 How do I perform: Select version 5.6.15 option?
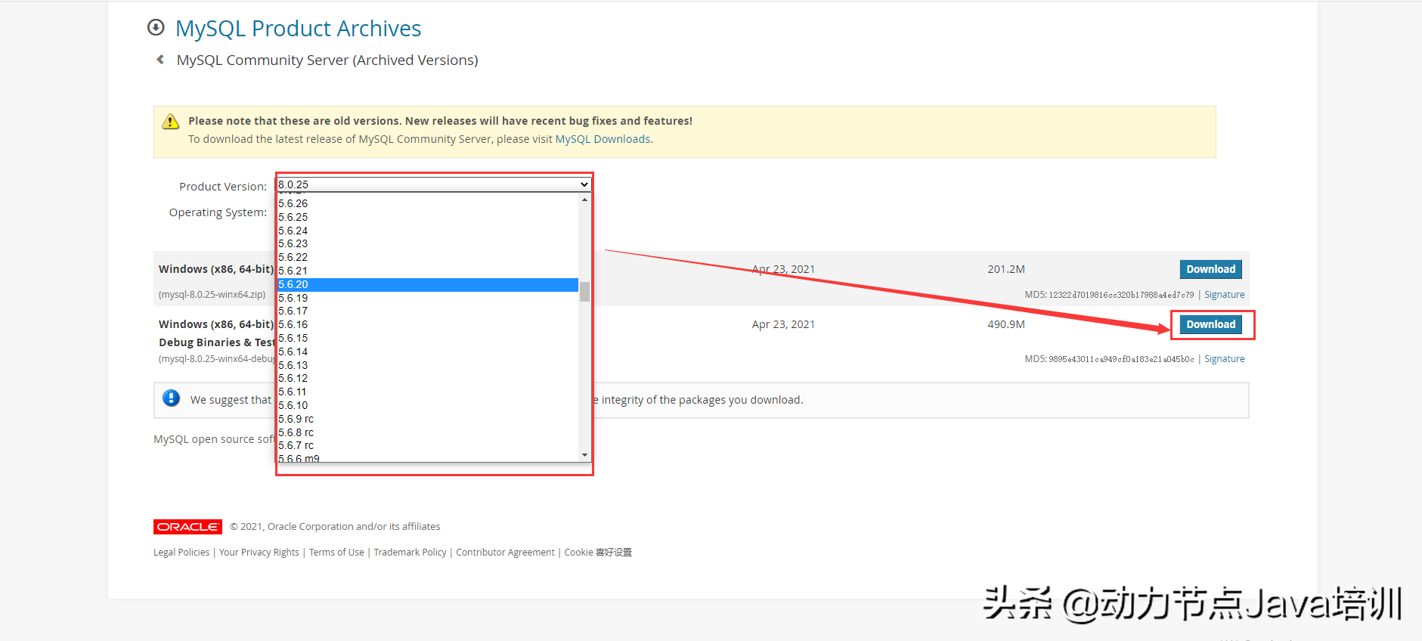(427, 338)
